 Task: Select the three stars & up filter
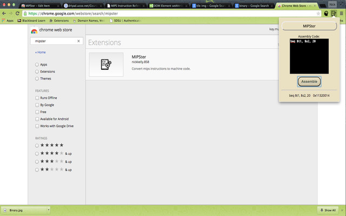(x=37, y=162)
